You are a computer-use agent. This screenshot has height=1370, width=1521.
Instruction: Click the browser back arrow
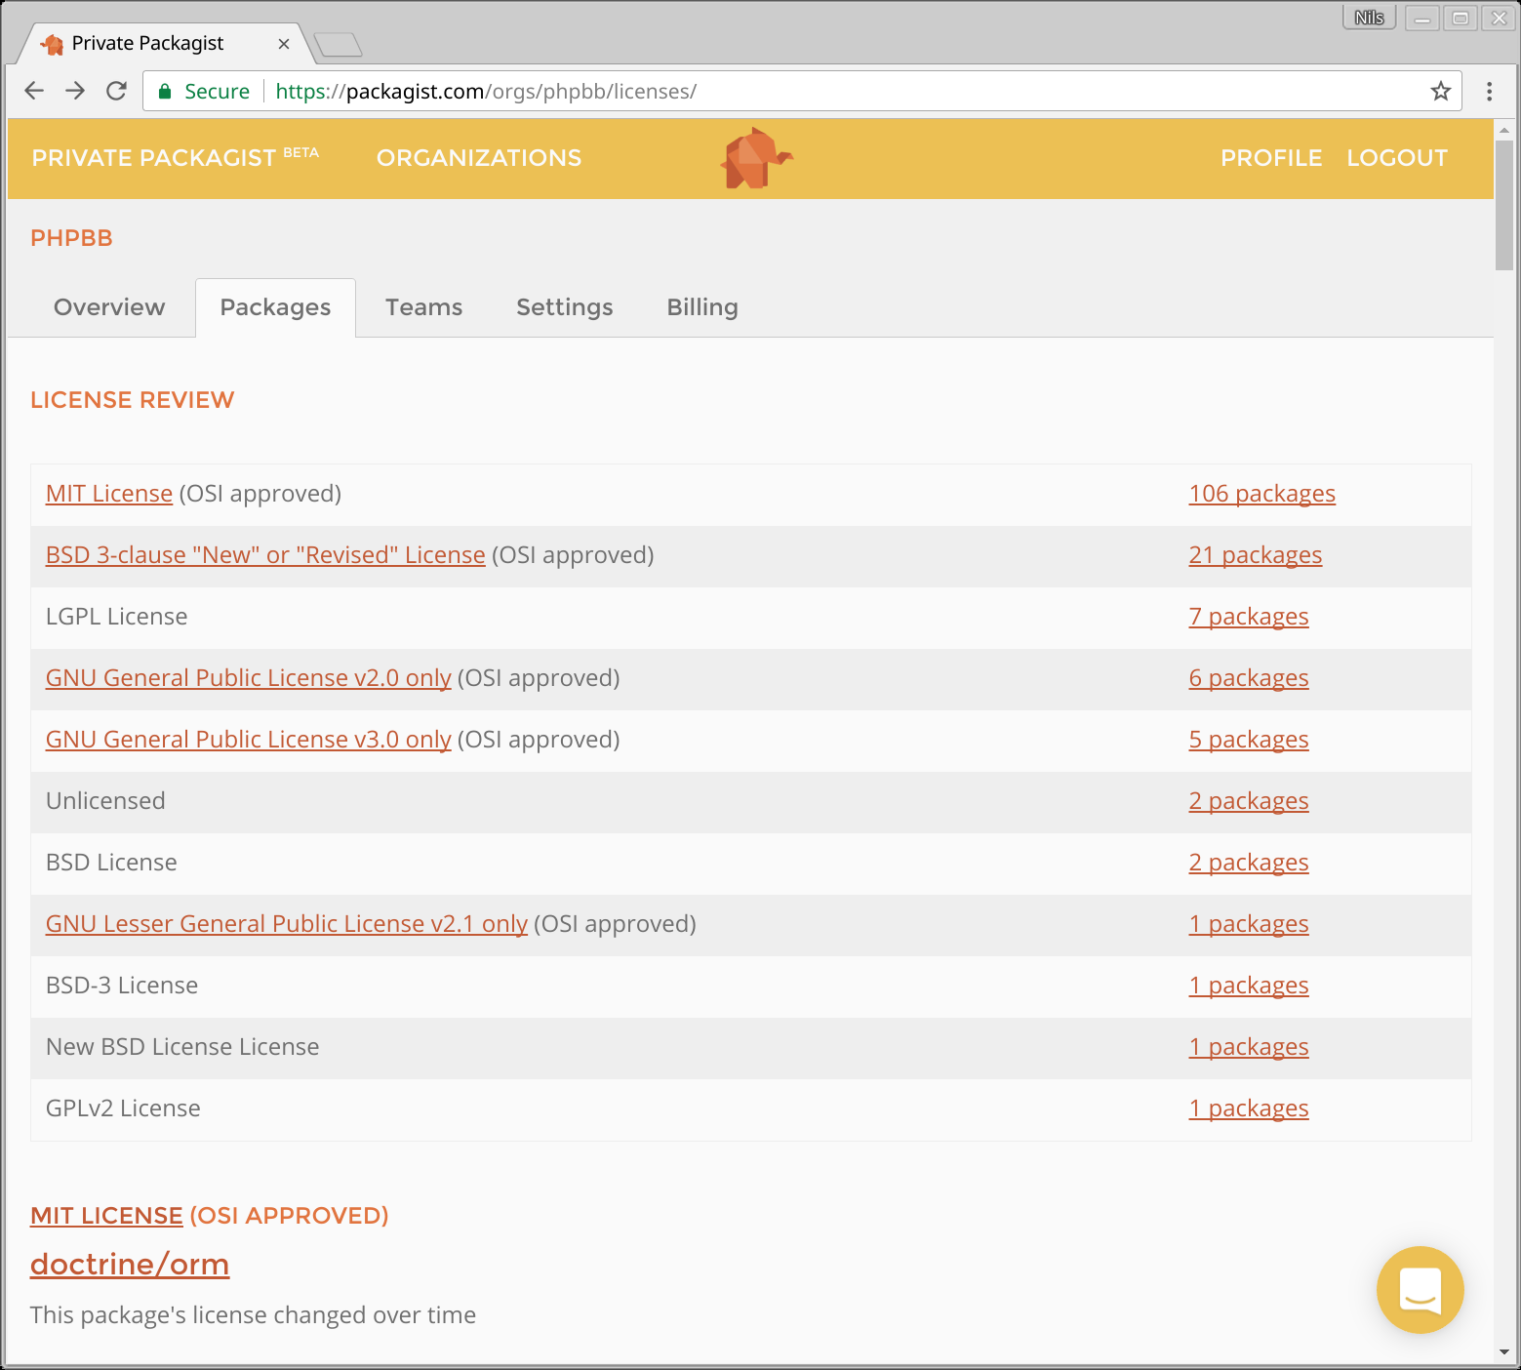point(34,91)
